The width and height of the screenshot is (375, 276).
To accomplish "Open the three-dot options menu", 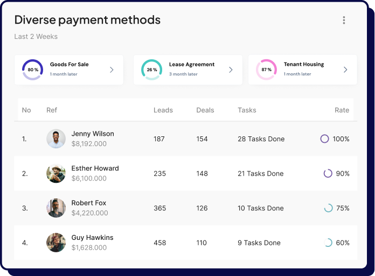I will (x=344, y=20).
